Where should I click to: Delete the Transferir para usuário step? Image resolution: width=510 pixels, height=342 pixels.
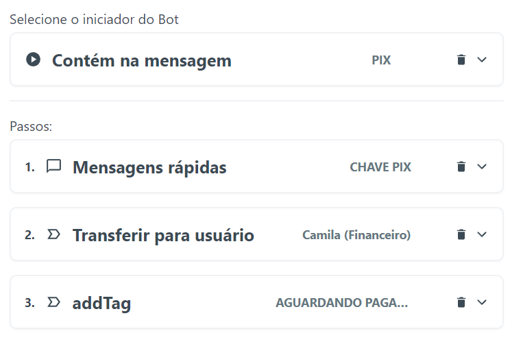click(461, 235)
